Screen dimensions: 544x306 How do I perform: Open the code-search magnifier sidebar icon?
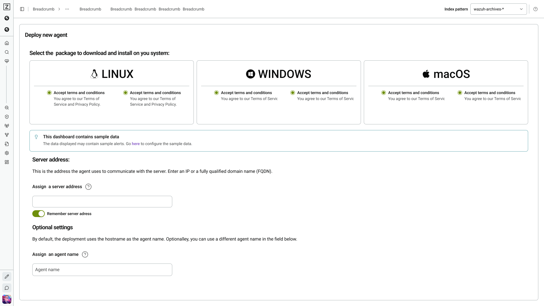pos(7,108)
